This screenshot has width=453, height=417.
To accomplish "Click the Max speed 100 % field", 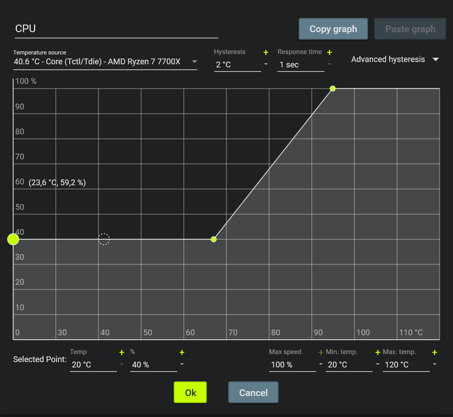I will [292, 365].
